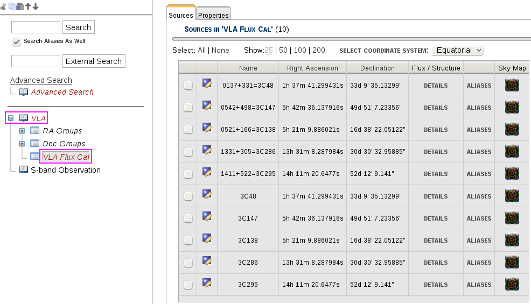Toggle the Search Aliases As Well checkbox

[x=16, y=41]
